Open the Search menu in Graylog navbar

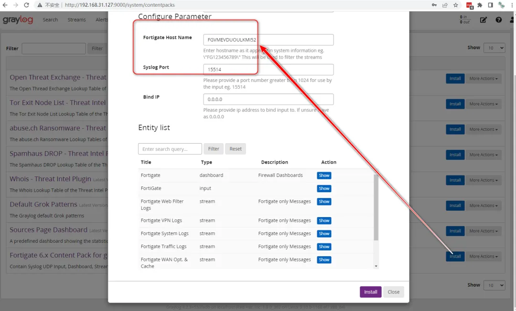(50, 20)
